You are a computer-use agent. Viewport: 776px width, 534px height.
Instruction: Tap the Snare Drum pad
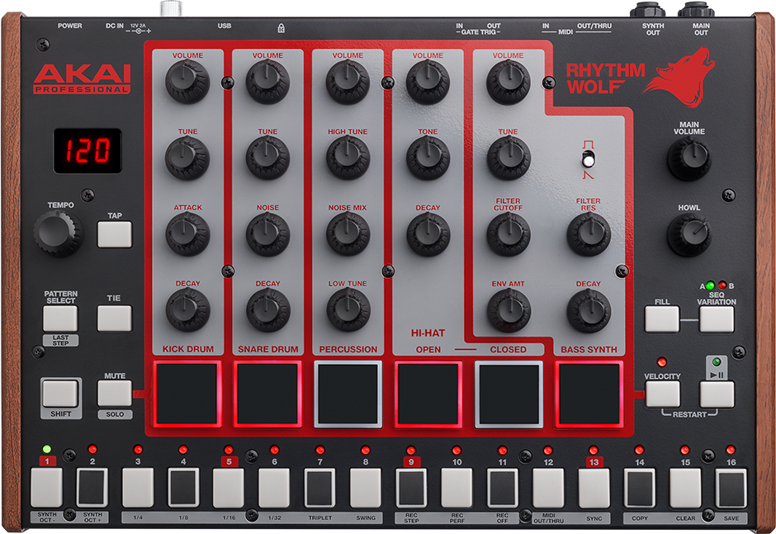[x=267, y=394]
